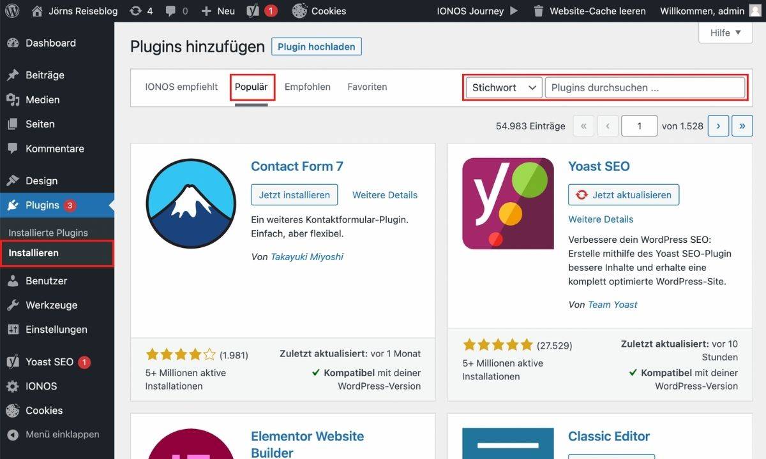Click the Einstellungen settings icon

coord(13,330)
